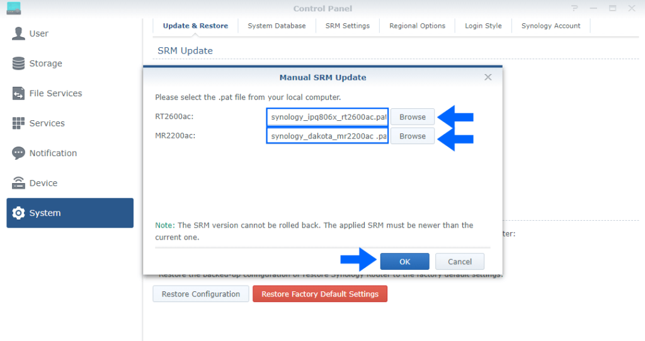Click the Storage disk stack icon
This screenshot has width=645, height=341.
tap(18, 64)
